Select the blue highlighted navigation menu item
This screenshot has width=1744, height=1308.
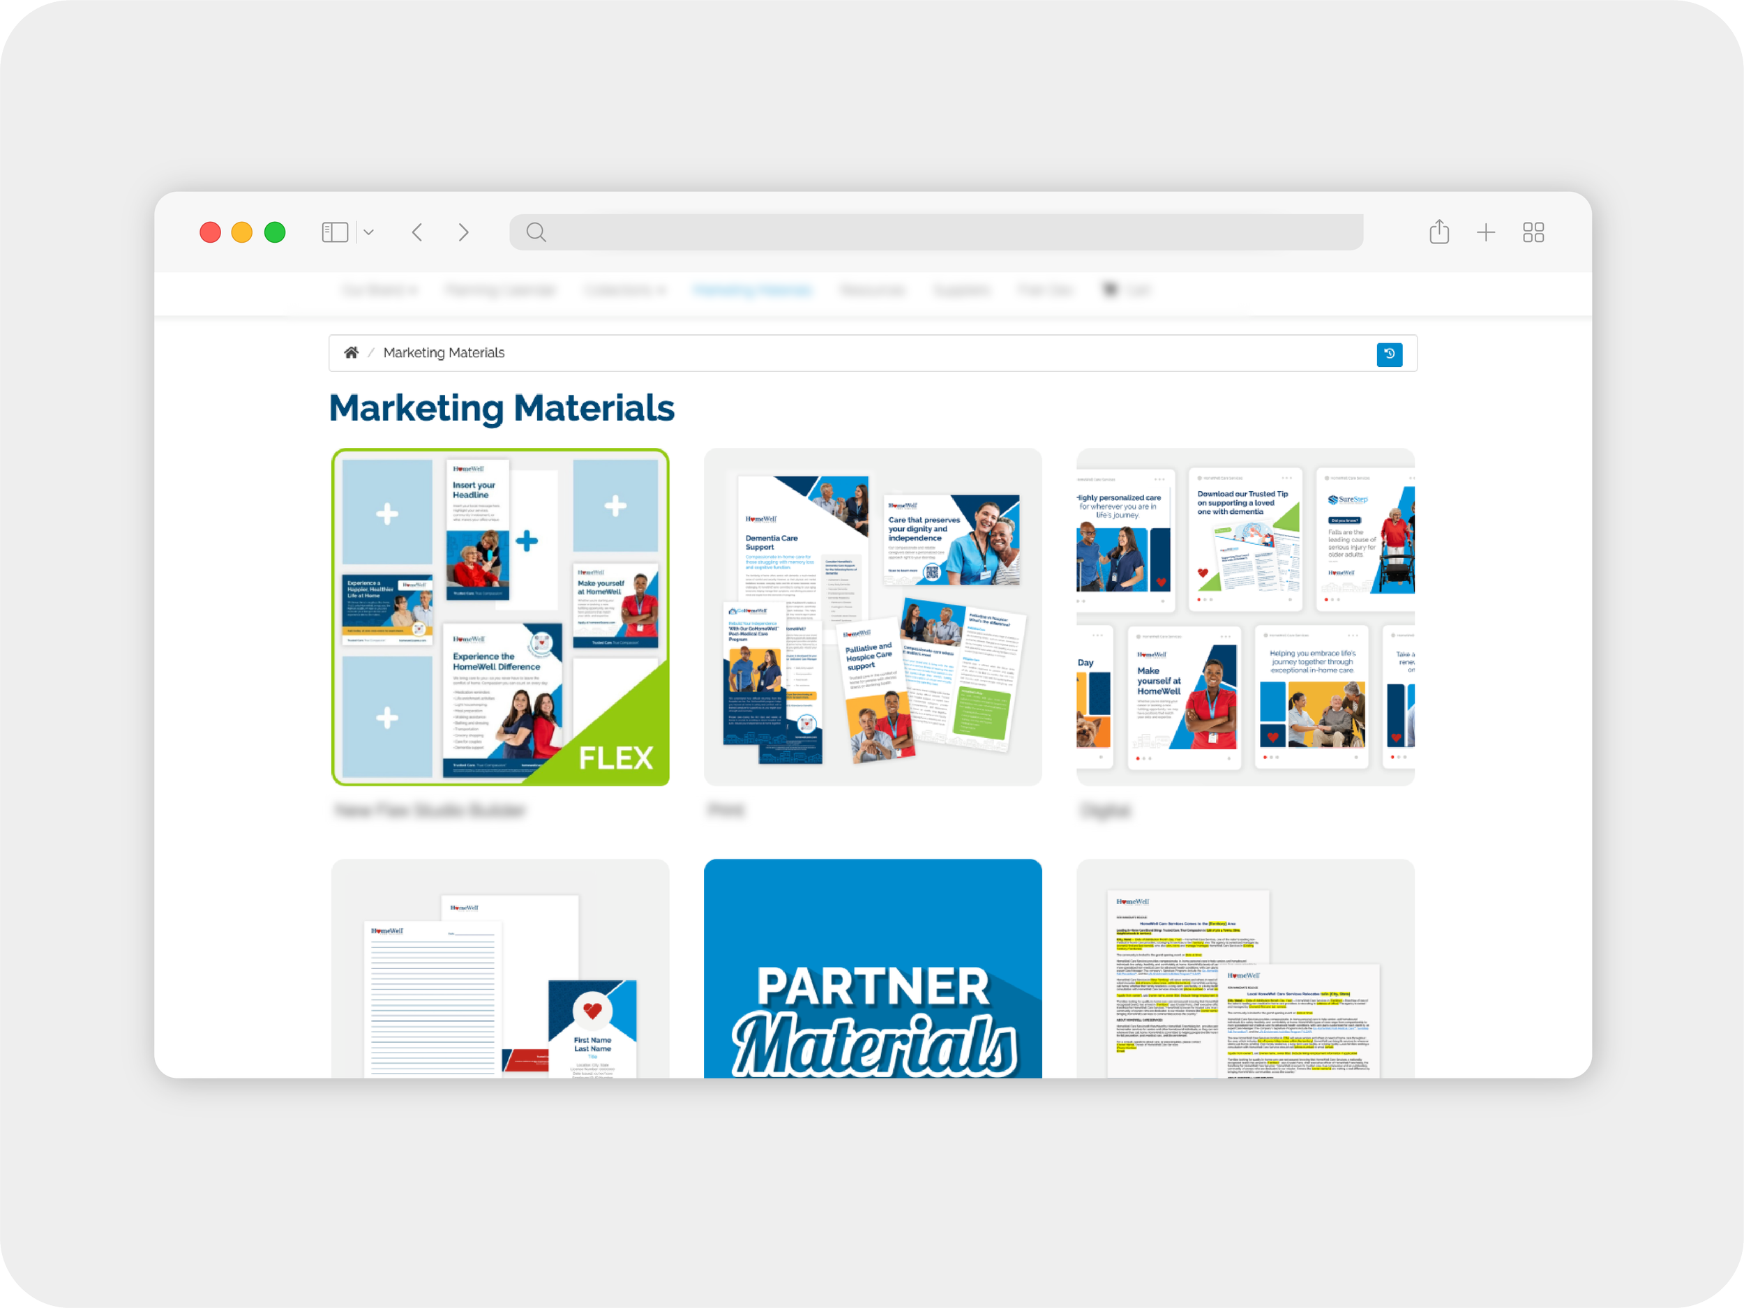point(752,290)
